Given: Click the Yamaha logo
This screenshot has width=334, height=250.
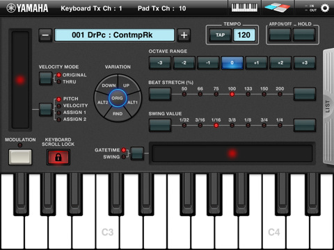Looking at the screenshot, I should [27, 8].
